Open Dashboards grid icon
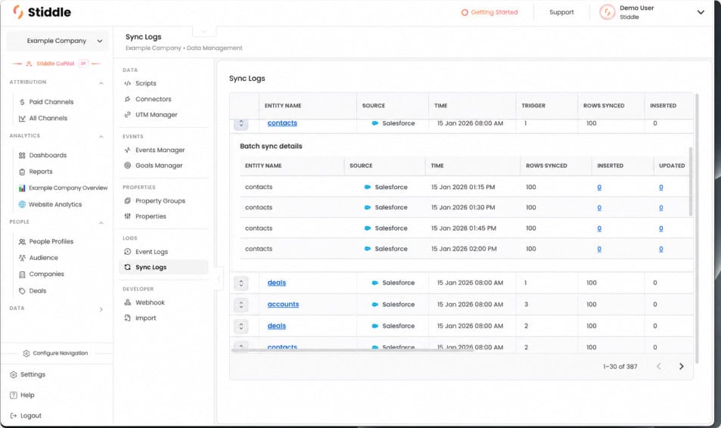 (x=22, y=155)
